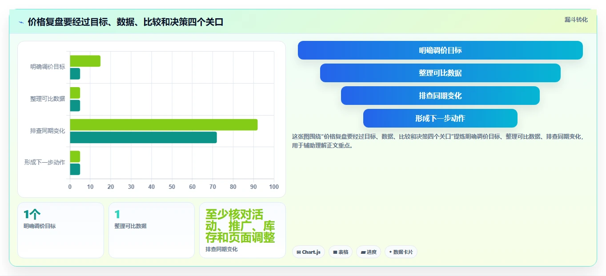Click the 排查同期变化 chart axis label
The image size is (606, 276).
click(x=48, y=131)
